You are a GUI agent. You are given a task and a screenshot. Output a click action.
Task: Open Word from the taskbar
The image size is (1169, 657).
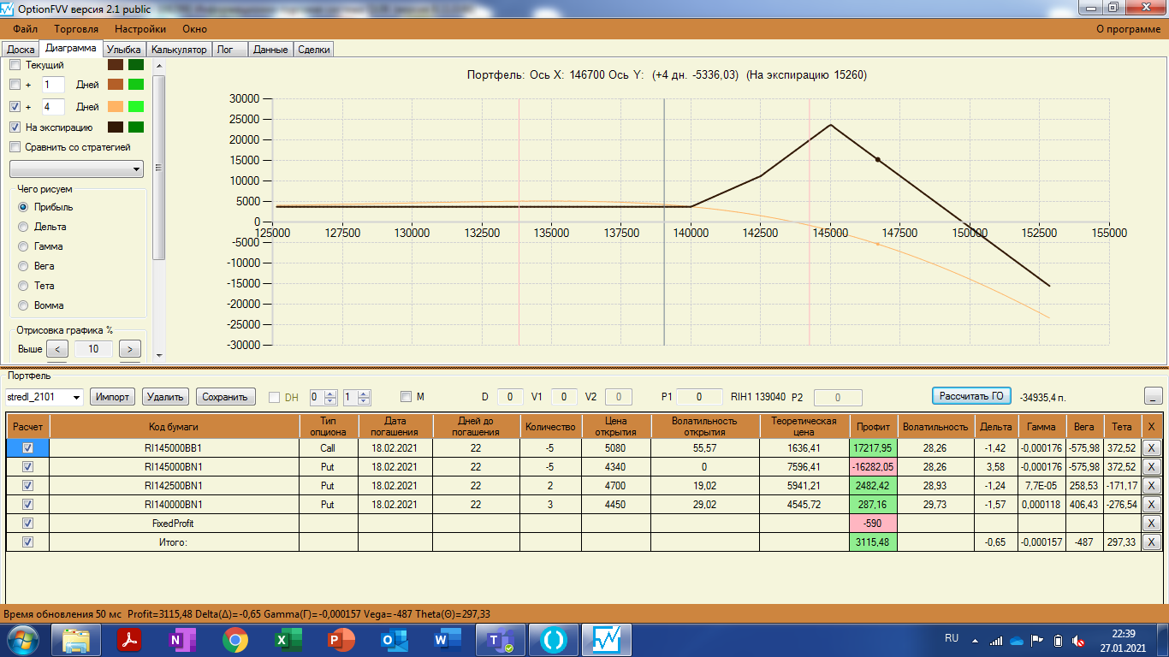447,640
